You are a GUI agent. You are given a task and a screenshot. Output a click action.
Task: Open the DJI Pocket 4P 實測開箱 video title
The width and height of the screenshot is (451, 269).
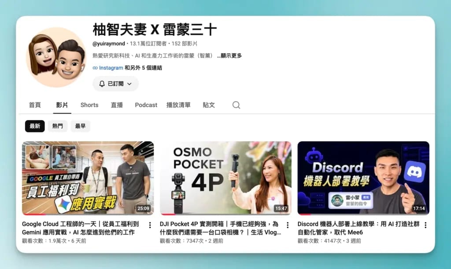pos(220,228)
